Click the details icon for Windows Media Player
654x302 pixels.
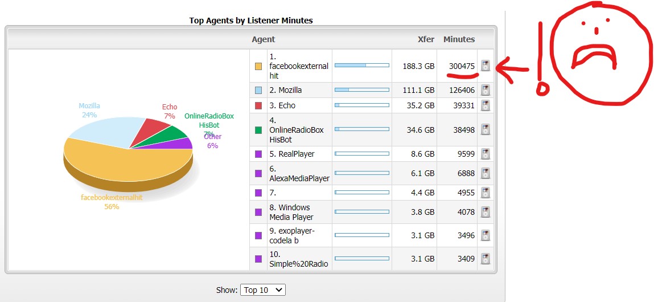485,212
